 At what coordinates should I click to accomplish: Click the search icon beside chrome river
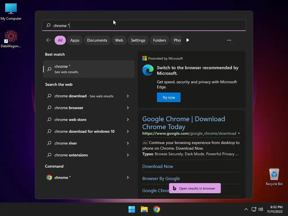pos(49,143)
